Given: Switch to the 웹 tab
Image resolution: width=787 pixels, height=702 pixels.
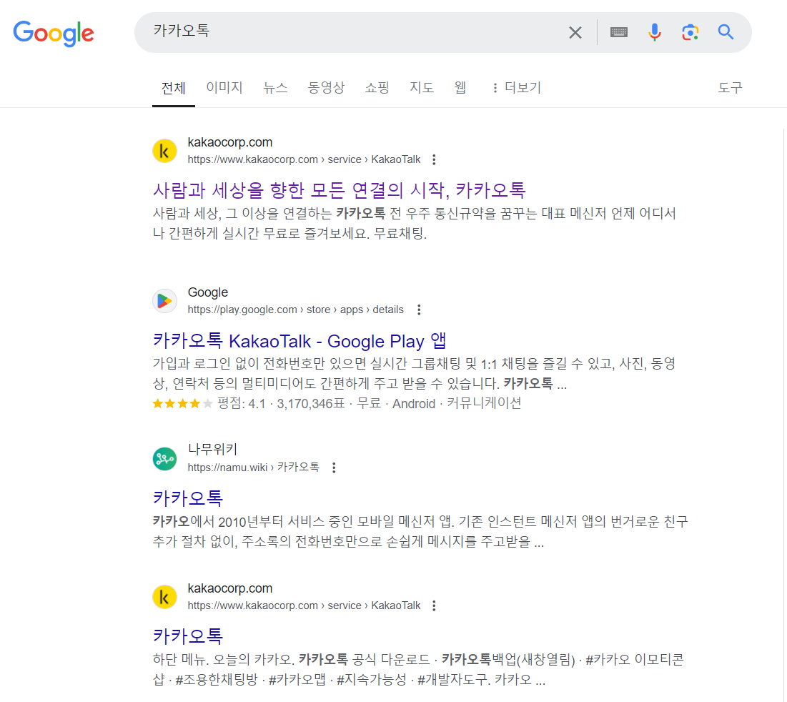Looking at the screenshot, I should (460, 88).
